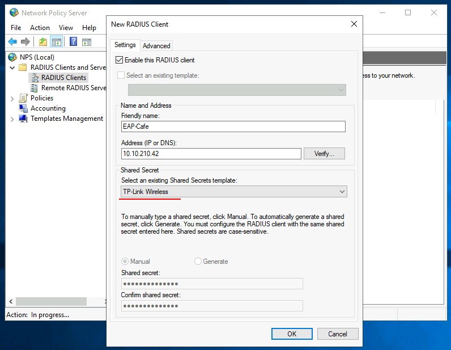
Task: Toggle the Show/Hide Action Pane icon
Action: point(87,42)
